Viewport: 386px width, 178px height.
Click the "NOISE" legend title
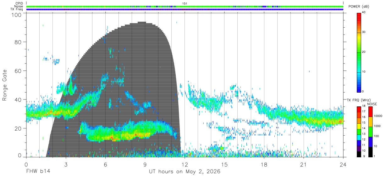coord(372,104)
